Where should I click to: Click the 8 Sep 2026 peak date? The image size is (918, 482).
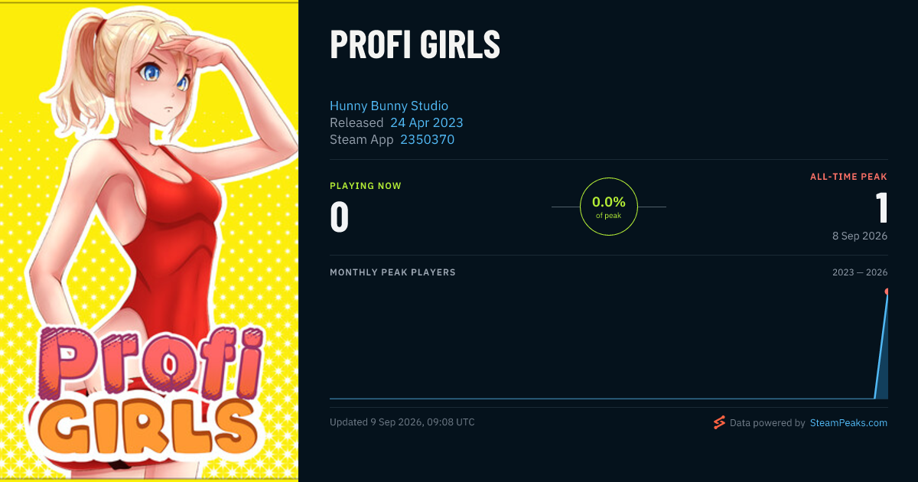[860, 236]
